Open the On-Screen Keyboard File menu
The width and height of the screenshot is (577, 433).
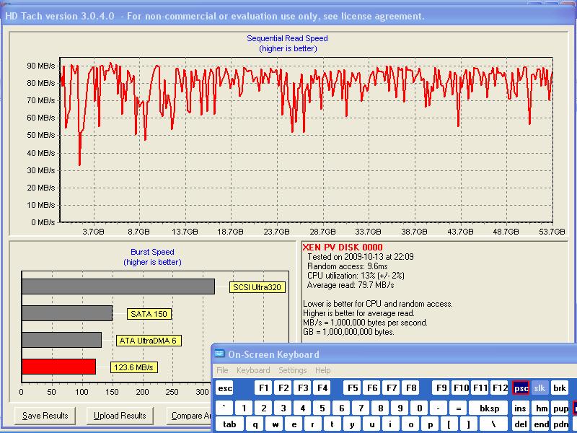223,370
